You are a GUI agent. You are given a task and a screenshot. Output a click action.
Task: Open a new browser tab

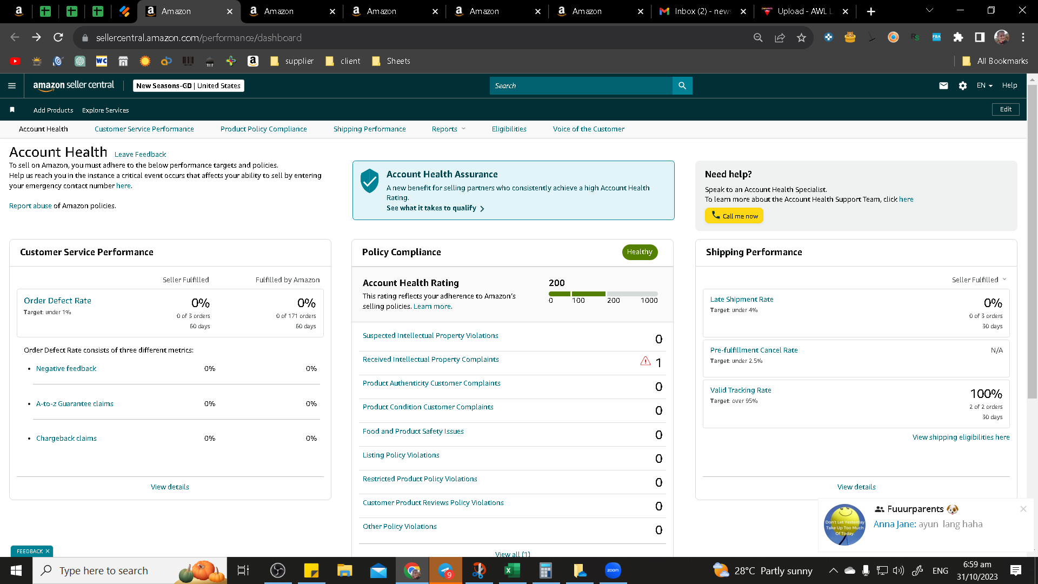(871, 11)
